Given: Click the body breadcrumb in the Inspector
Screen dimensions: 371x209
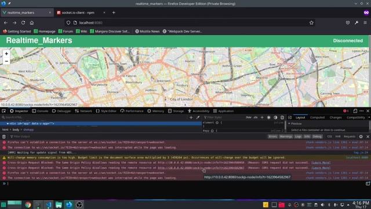Looking at the screenshot, I should 16,129.
